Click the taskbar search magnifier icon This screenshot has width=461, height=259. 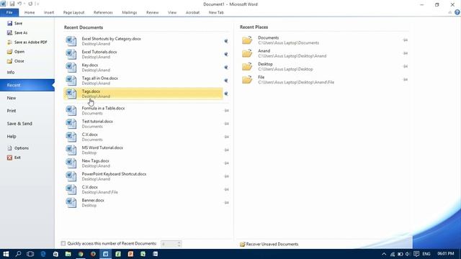[x=18, y=254]
